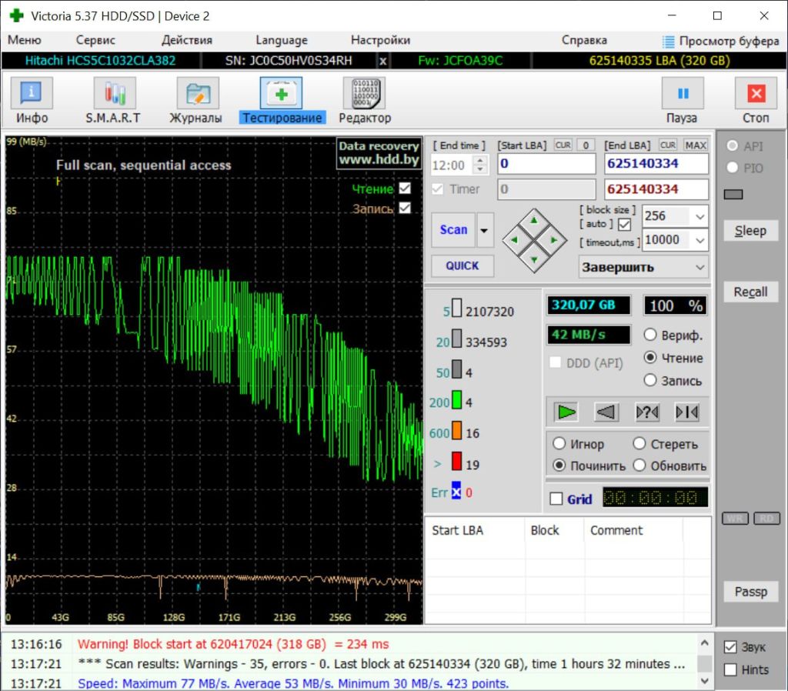
Task: Click the down arrow on the diamond navigator
Action: coord(534,260)
